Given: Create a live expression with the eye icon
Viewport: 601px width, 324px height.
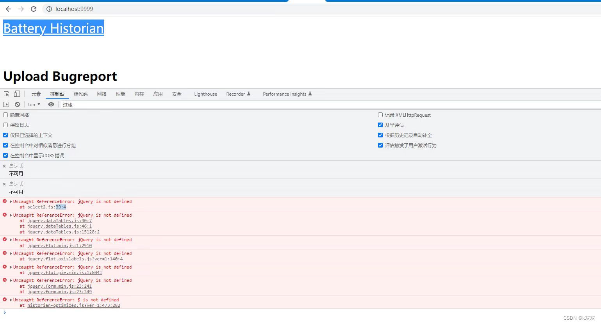Looking at the screenshot, I should [x=51, y=104].
